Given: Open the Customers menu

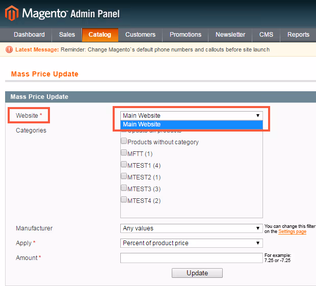Looking at the screenshot, I should pos(140,35).
